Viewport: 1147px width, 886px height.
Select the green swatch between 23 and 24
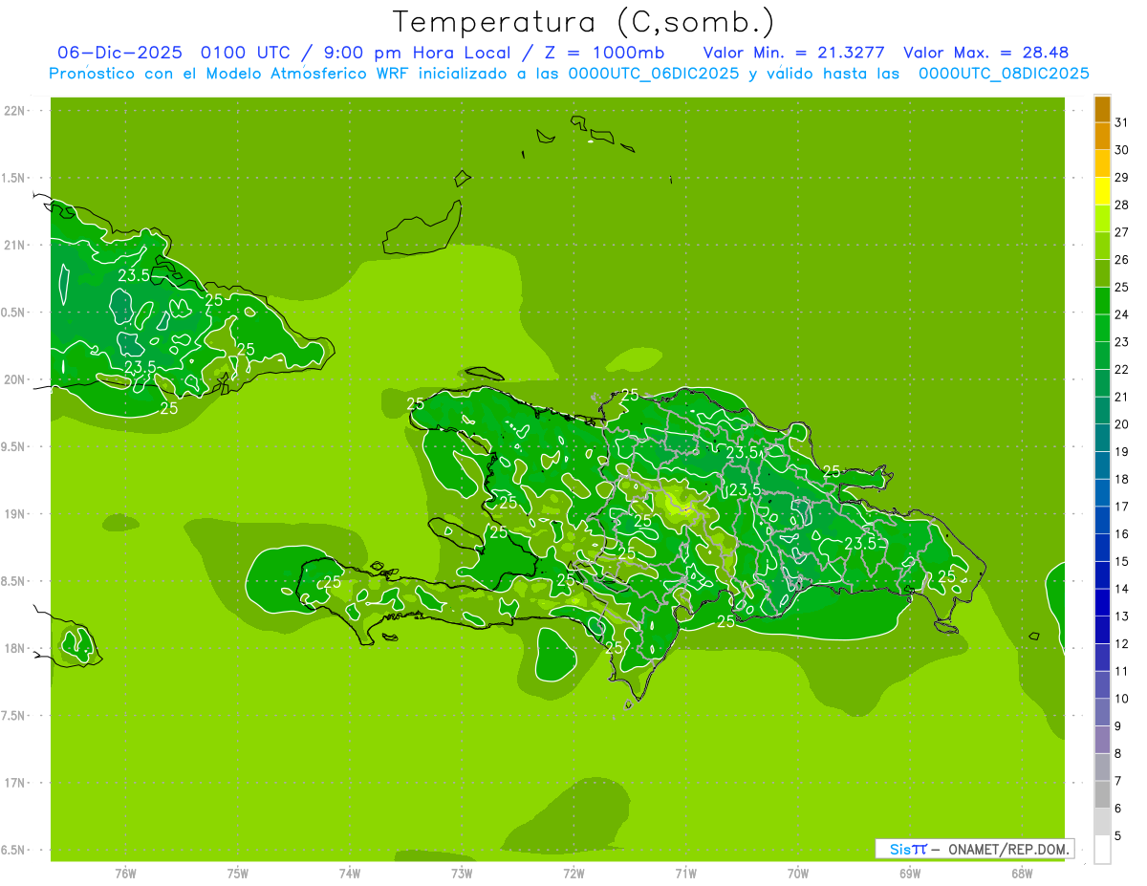(1102, 328)
